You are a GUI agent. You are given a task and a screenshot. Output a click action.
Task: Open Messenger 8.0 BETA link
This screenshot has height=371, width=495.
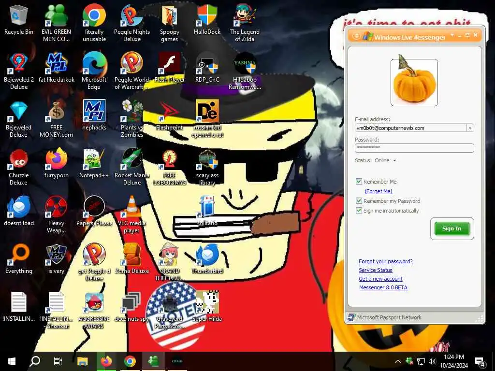tap(383, 287)
